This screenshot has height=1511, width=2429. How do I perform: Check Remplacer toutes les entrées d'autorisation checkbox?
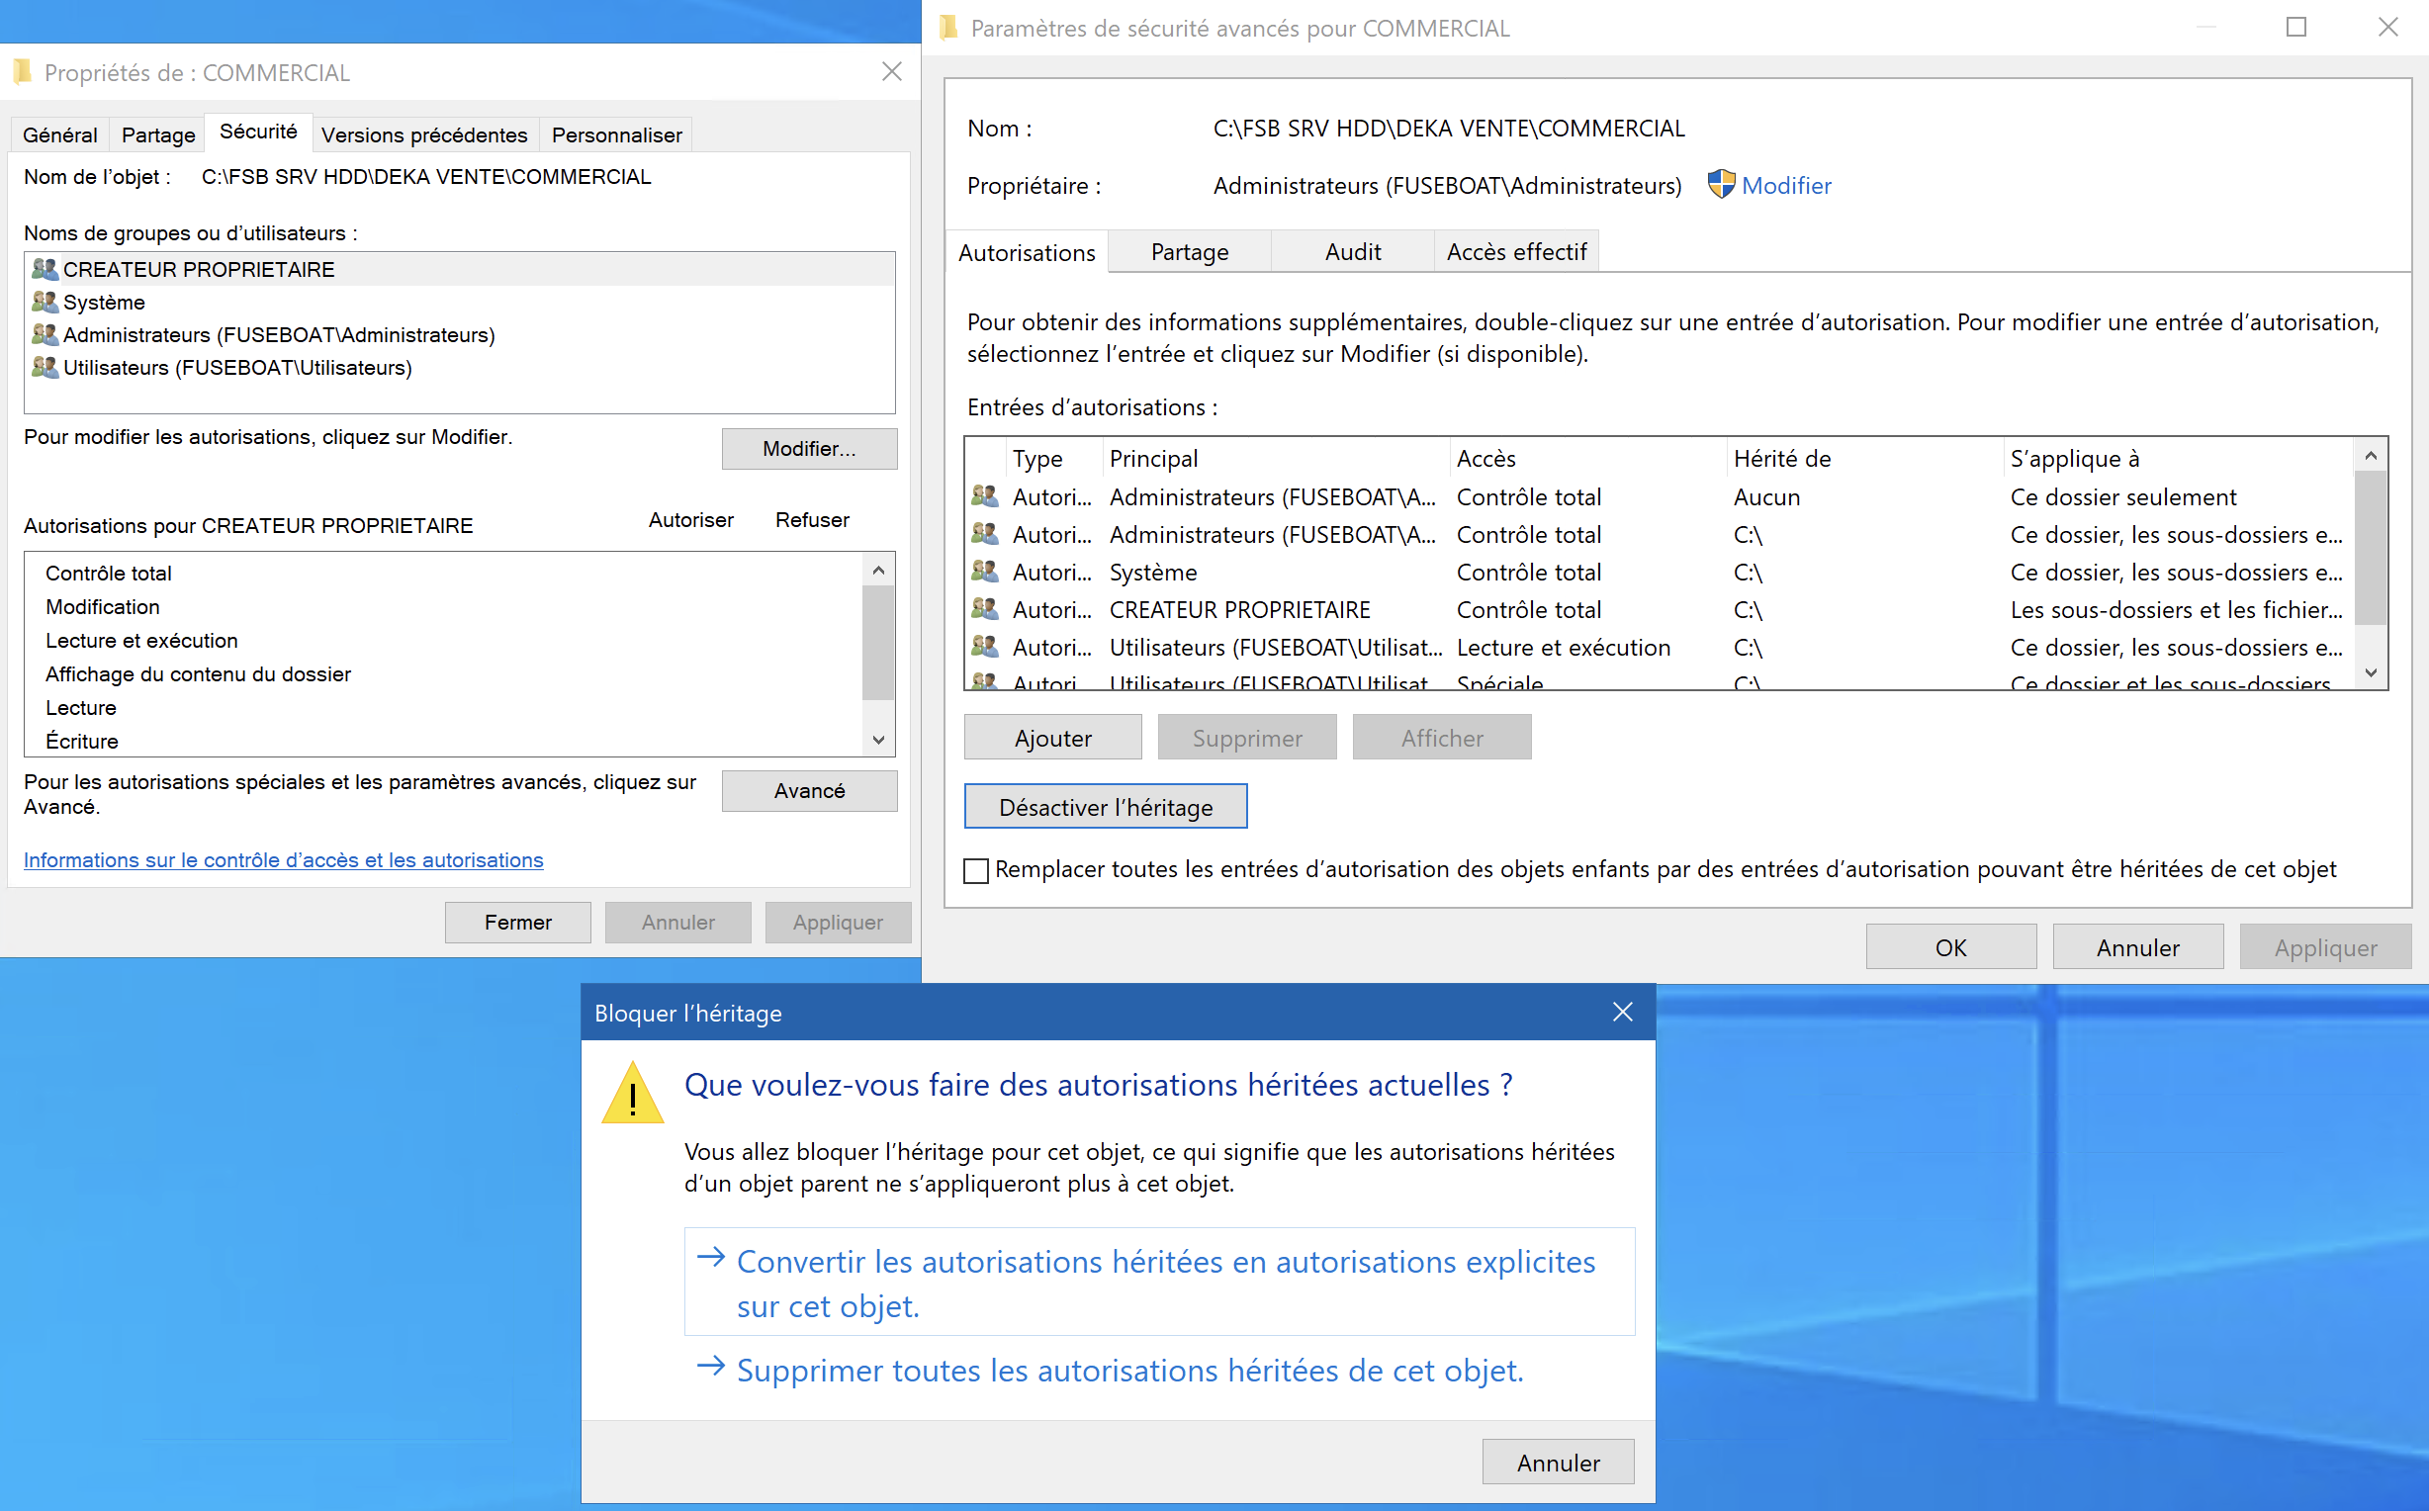[976, 870]
